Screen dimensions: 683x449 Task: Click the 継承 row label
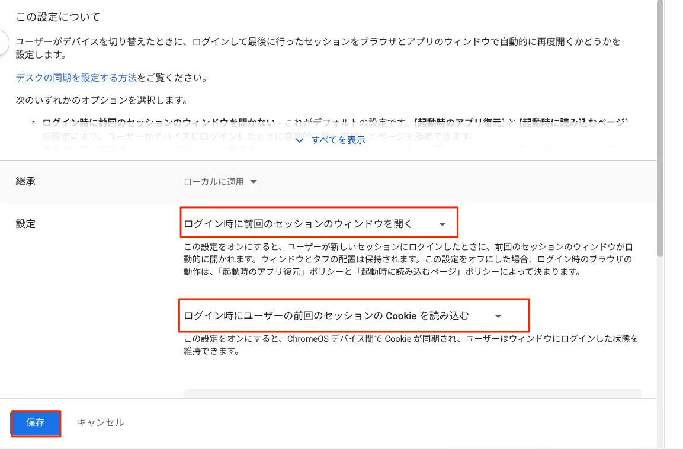pos(25,182)
